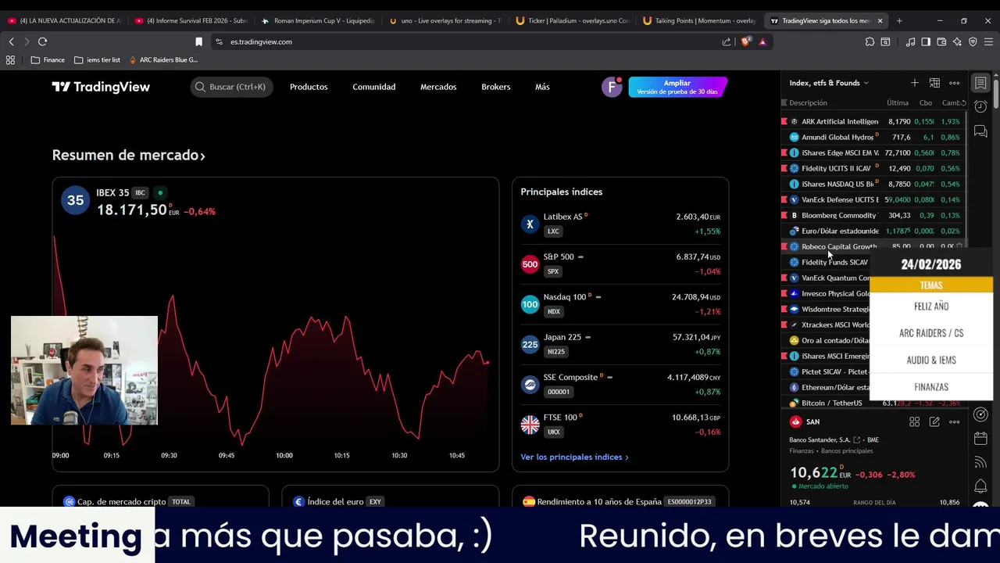Expand the Resumen de mercado section arrow
This screenshot has width=1000, height=563.
(202, 156)
